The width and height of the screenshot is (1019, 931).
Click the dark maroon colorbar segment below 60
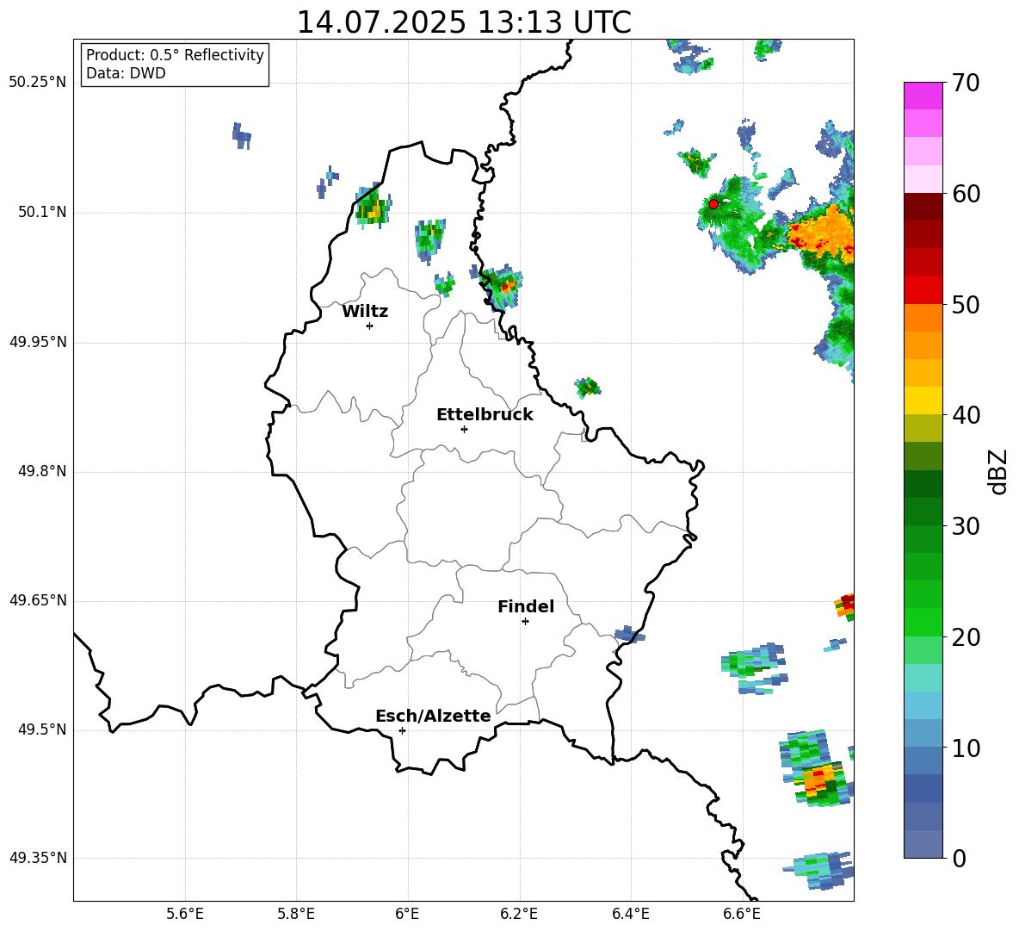click(923, 207)
